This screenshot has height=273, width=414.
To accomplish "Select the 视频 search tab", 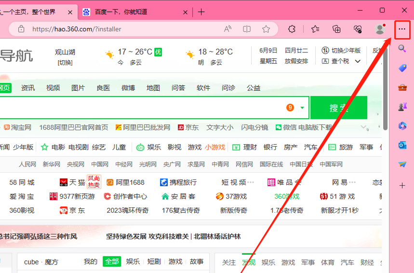I will click(x=53, y=88).
